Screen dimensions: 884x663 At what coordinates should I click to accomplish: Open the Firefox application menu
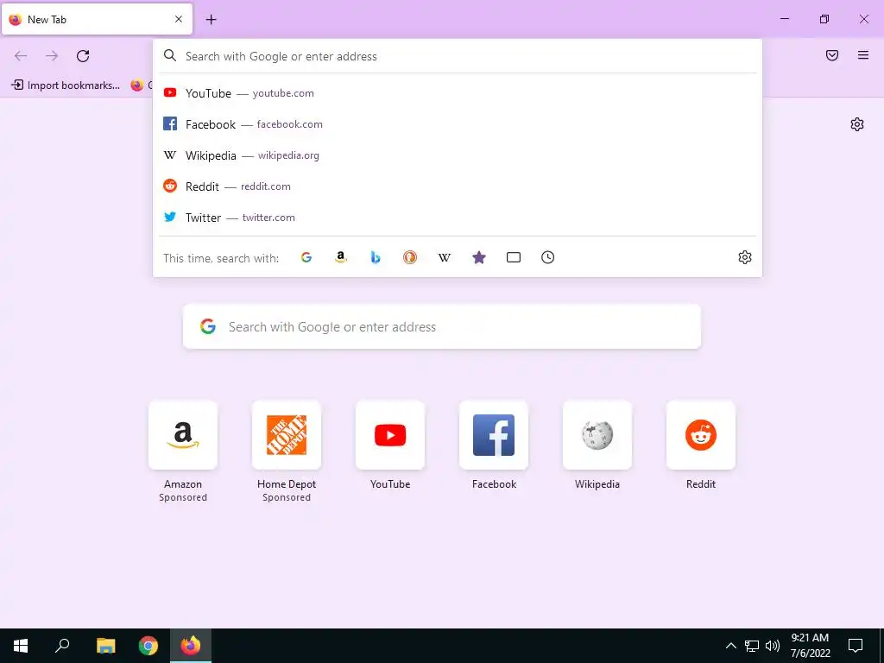click(x=863, y=55)
